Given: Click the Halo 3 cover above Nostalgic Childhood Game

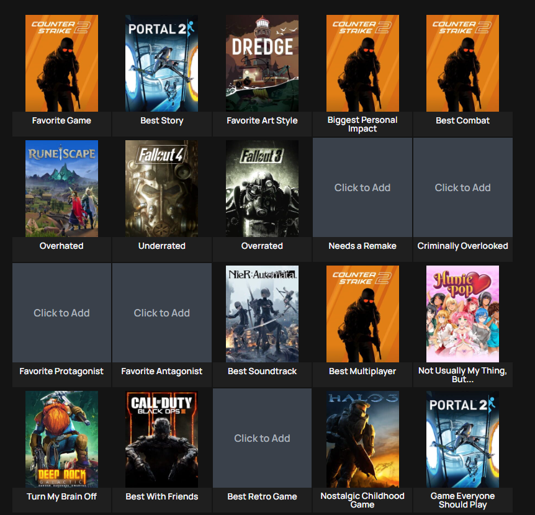Looking at the screenshot, I should [x=362, y=439].
